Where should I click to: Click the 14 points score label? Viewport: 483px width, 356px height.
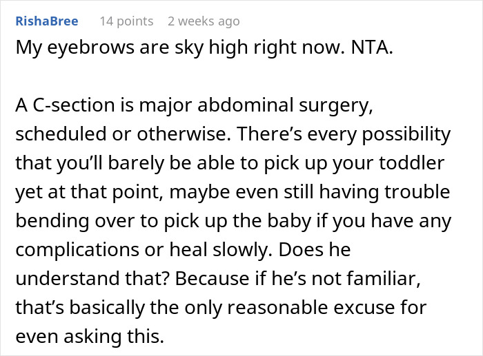[126, 21]
